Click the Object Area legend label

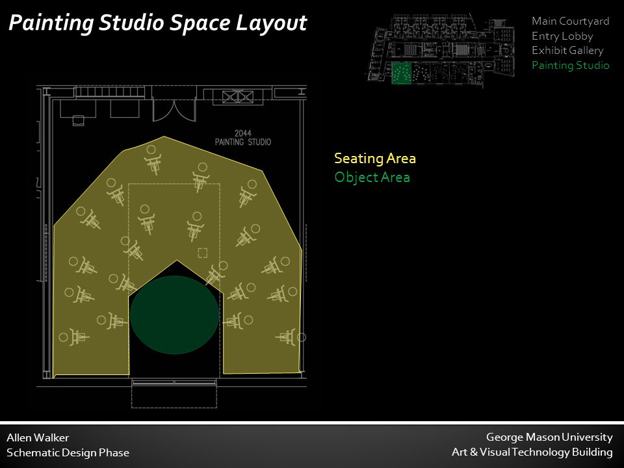372,177
